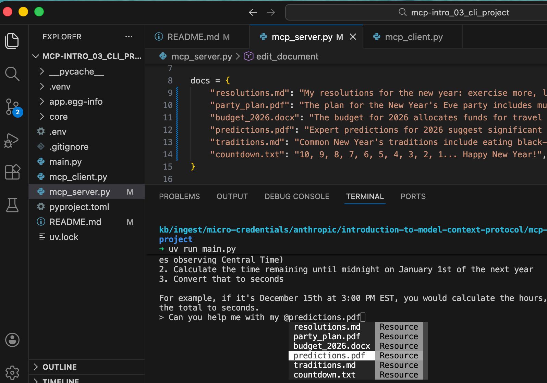Open the Search view in activity bar
The width and height of the screenshot is (547, 383).
pyautogui.click(x=12, y=74)
